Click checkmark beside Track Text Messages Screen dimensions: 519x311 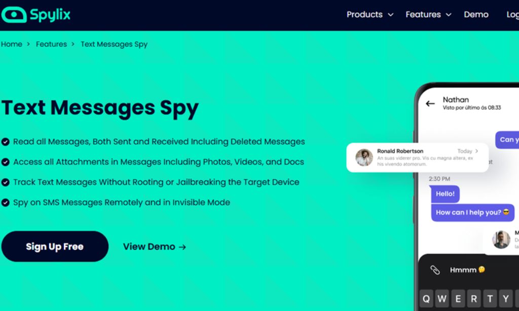[x=5, y=182]
